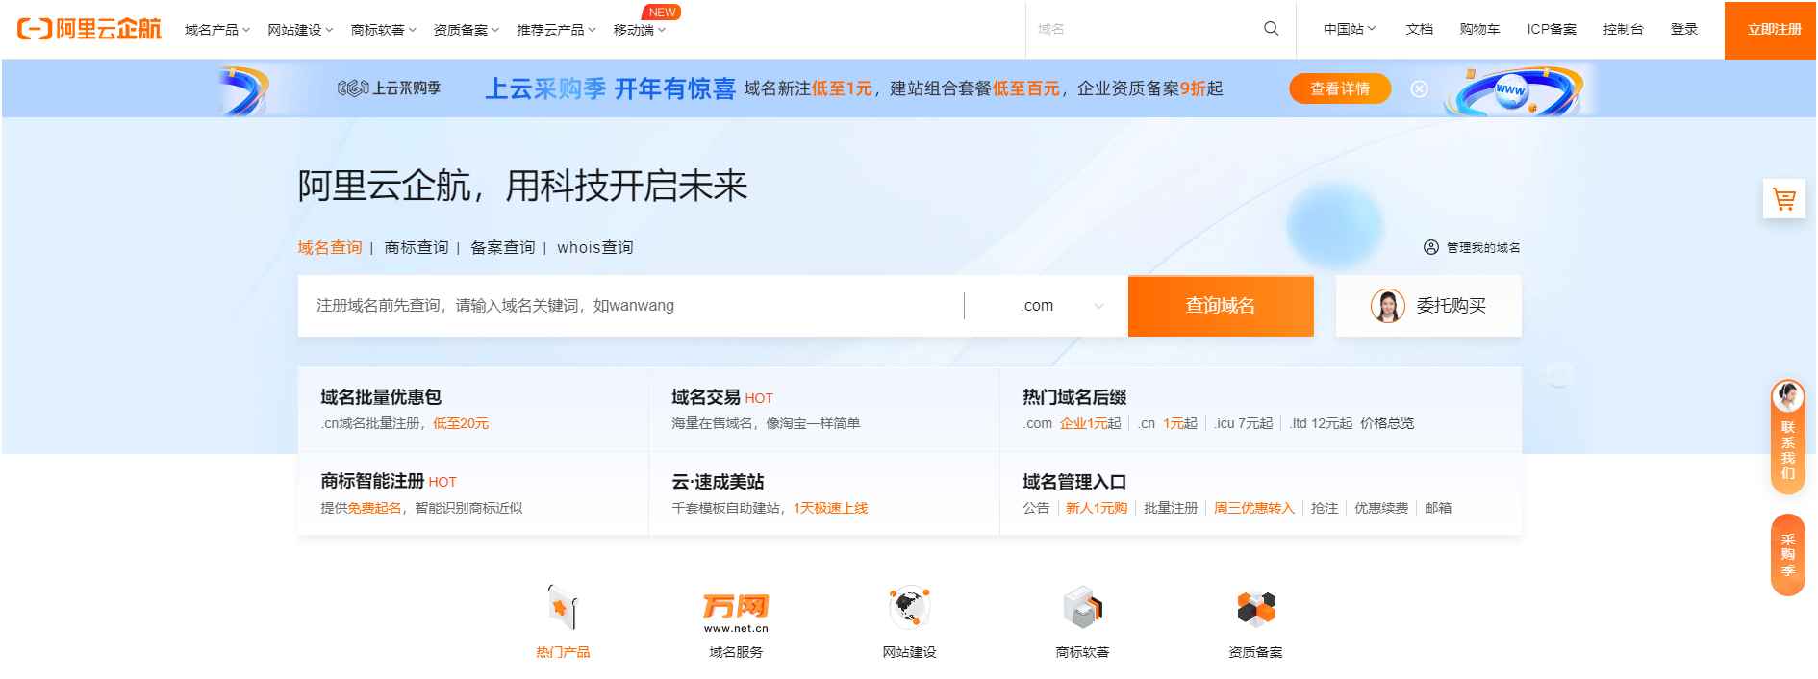The width and height of the screenshot is (1818, 679).
Task: Click the 邮箱 link
Action: 1438,508
